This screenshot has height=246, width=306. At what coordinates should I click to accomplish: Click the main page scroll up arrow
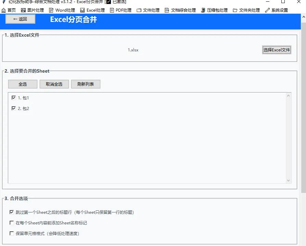304,17
